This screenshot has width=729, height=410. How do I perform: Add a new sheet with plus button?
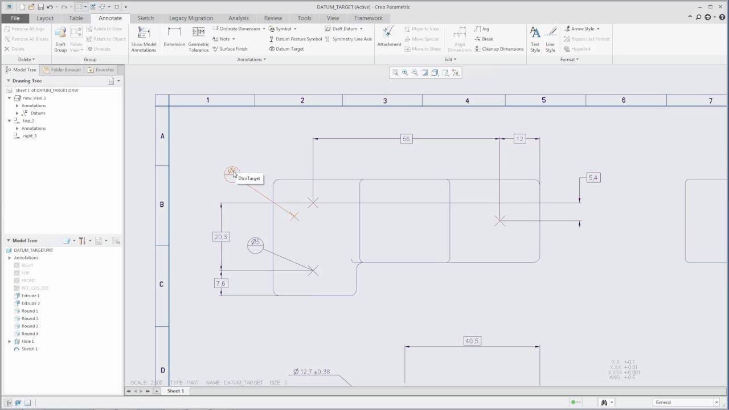[x=157, y=391]
